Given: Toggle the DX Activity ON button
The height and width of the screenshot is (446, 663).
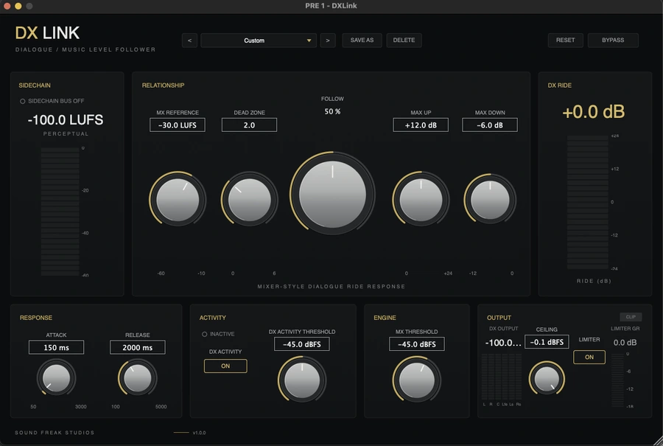Looking at the screenshot, I should pyautogui.click(x=225, y=366).
